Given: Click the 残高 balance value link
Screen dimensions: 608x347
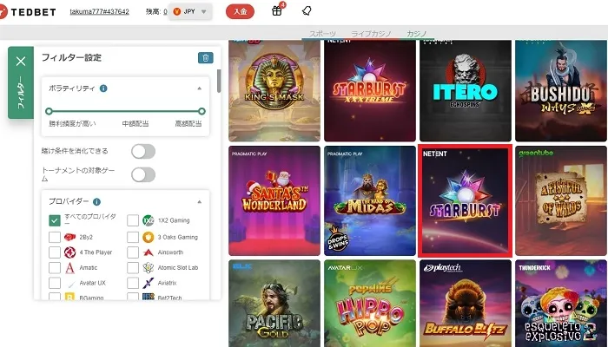Looking at the screenshot, I should 165,11.
